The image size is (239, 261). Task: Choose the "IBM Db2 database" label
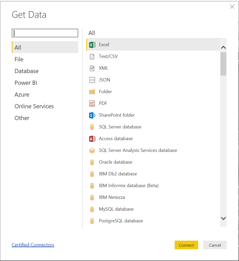pos(118,174)
